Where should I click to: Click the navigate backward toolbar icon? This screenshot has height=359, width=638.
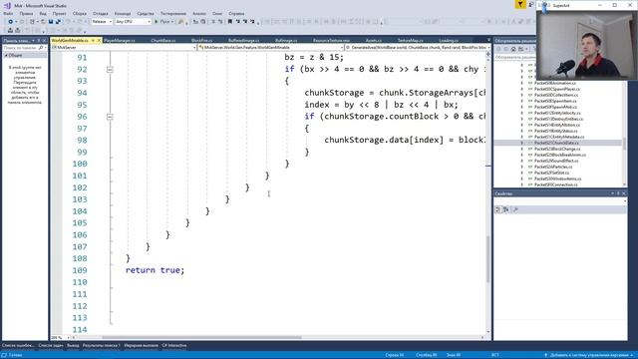pos(10,22)
